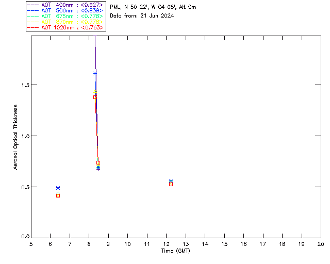Click the red square data point near 12.2 hours

(x=171, y=184)
